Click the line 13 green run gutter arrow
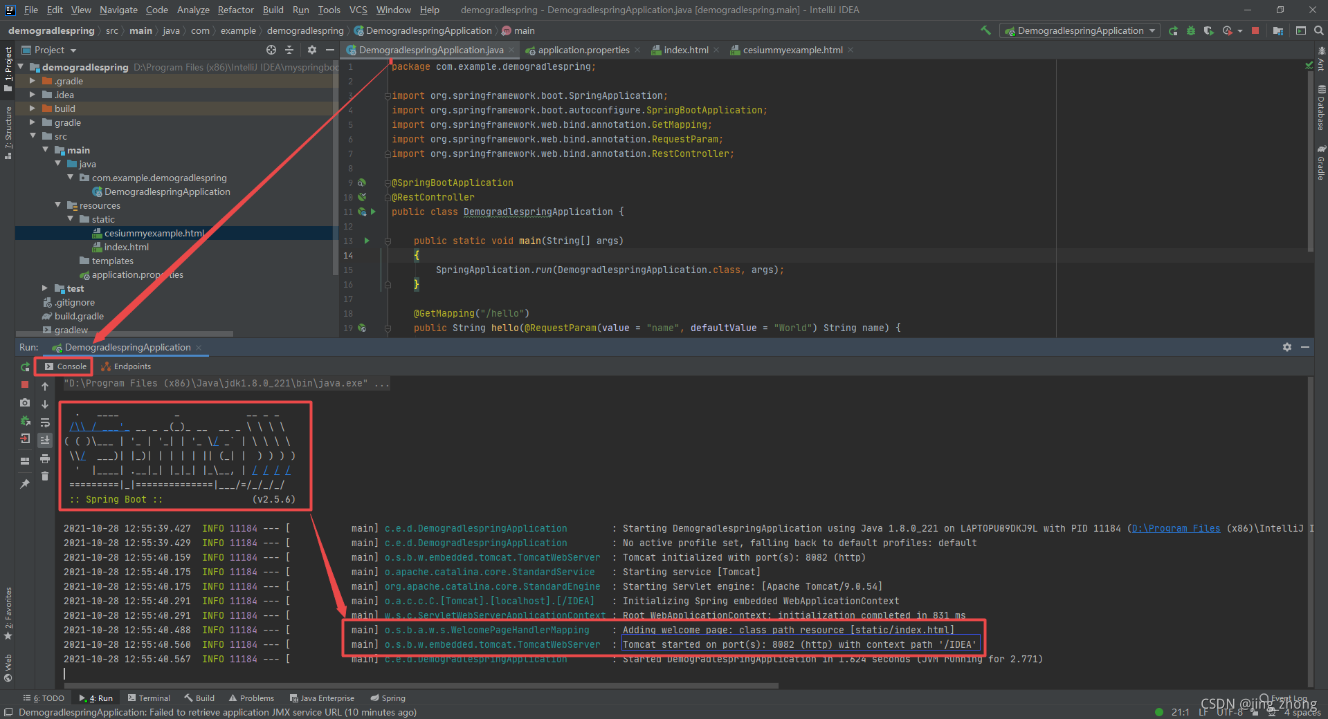Viewport: 1328px width, 719px height. (367, 241)
